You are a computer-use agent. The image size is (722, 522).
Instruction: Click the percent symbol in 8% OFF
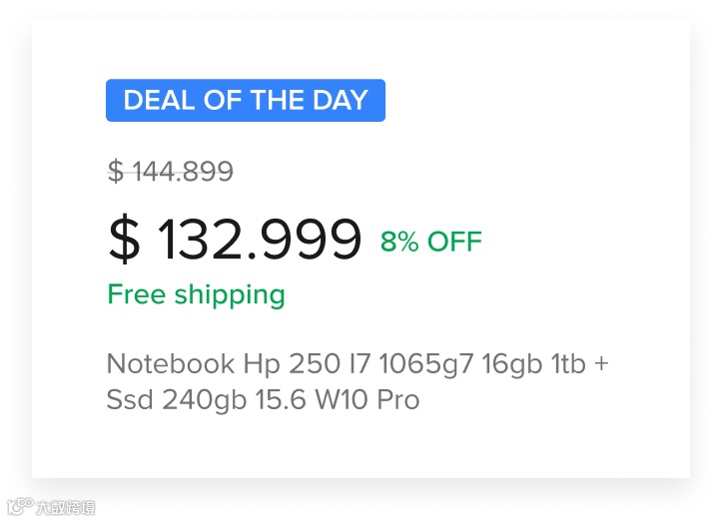click(408, 242)
